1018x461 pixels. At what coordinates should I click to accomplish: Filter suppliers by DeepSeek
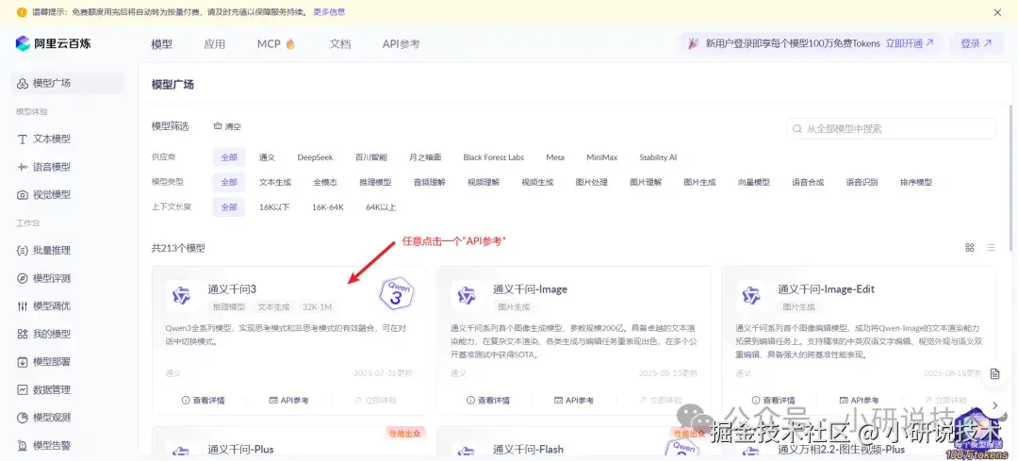tap(315, 157)
